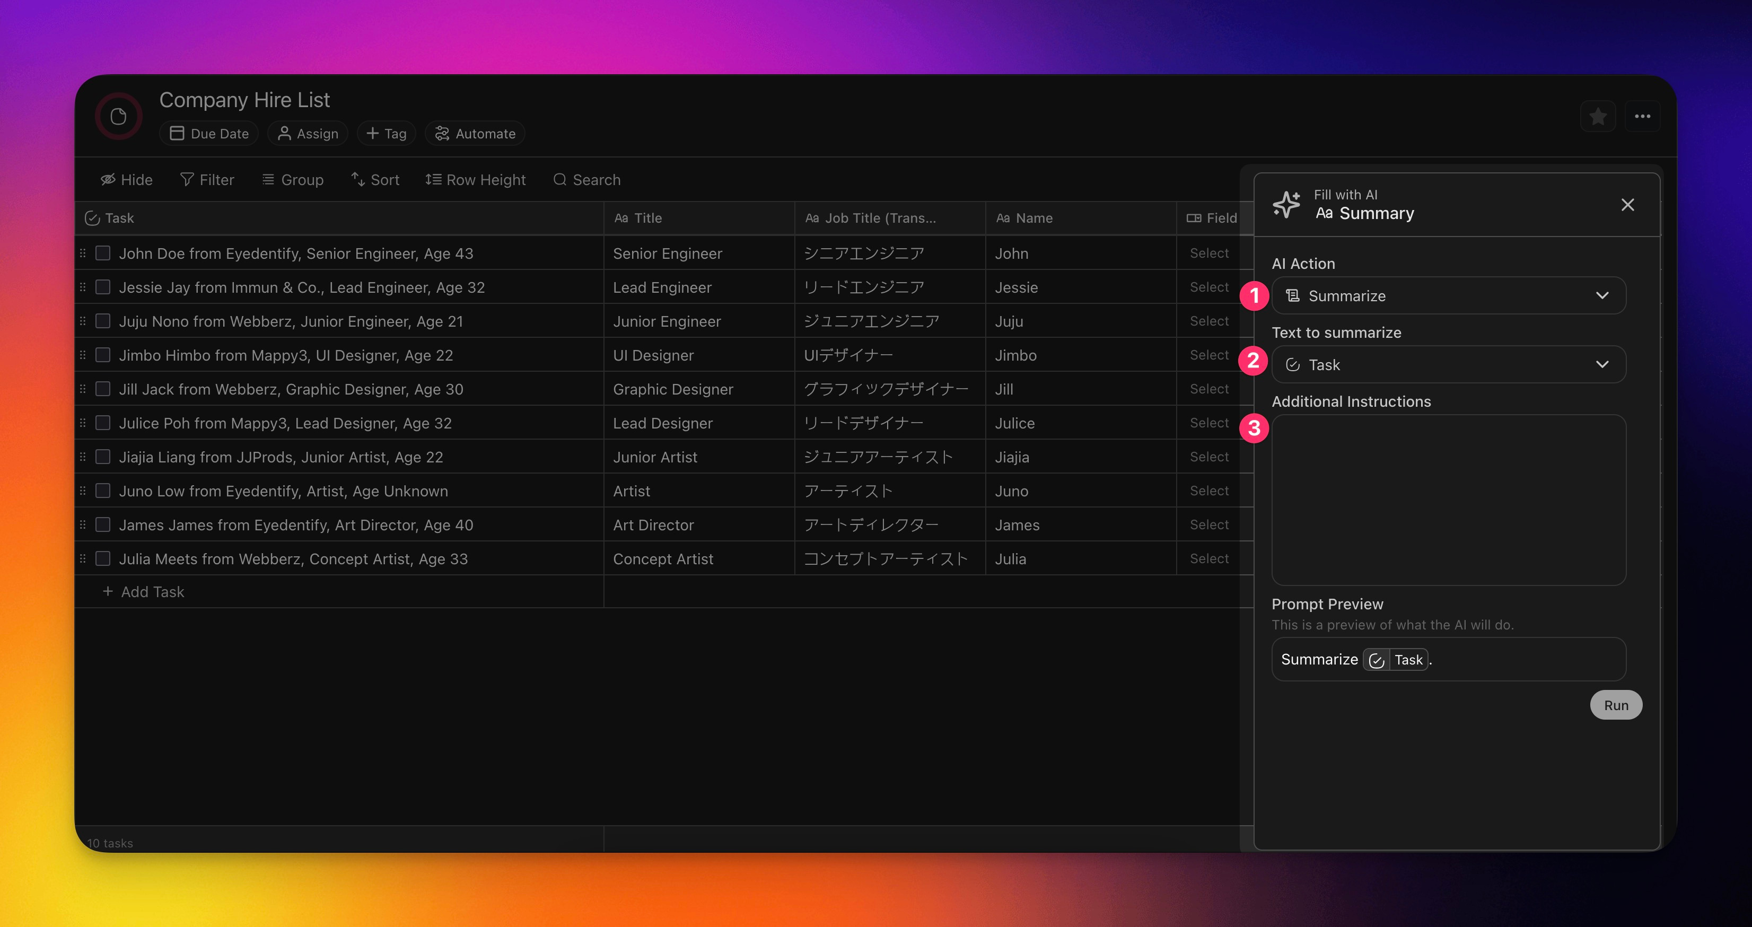Click the Automate button

point(475,133)
